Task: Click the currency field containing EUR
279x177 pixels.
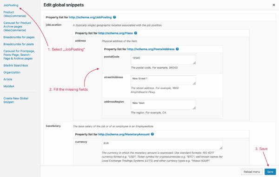Action: click(162, 144)
